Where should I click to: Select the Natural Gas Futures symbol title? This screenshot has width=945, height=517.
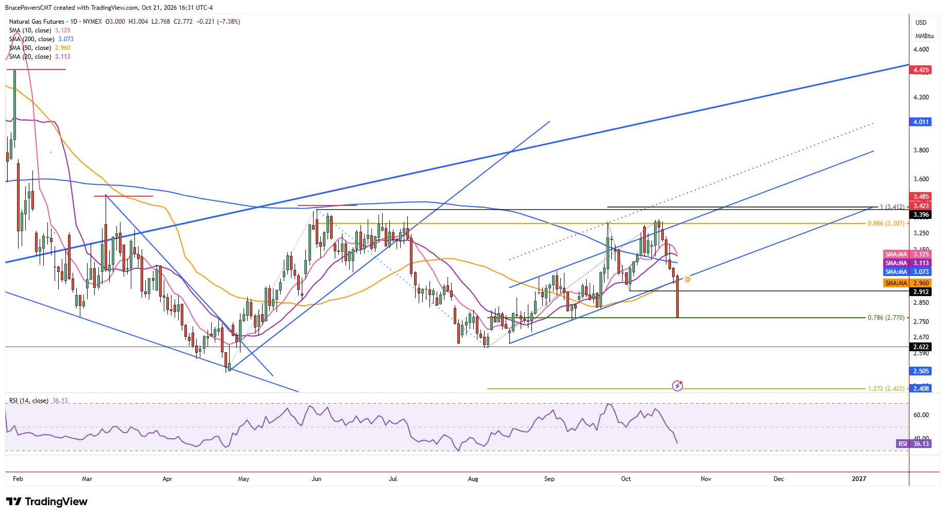coord(37,22)
